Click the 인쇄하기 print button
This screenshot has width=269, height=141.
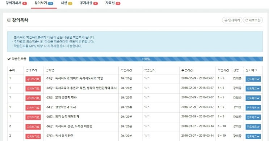(x=232, y=20)
